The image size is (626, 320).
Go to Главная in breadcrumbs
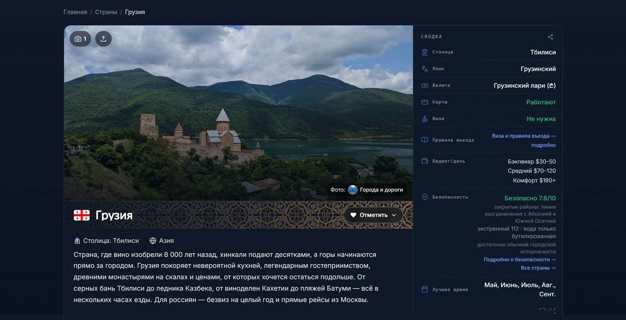coord(75,12)
